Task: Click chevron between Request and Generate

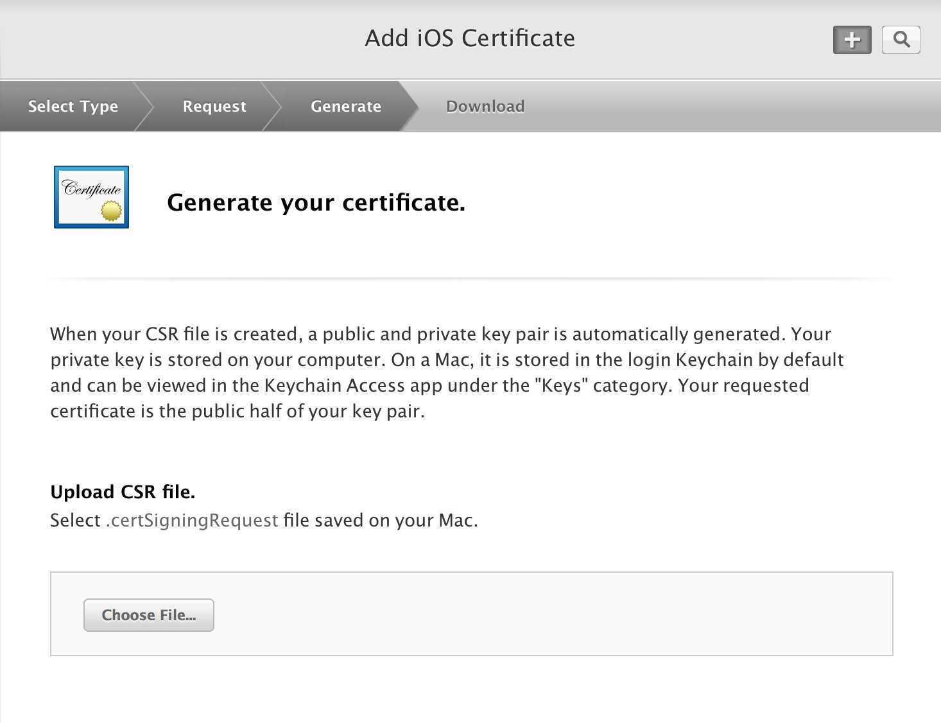Action: (273, 106)
